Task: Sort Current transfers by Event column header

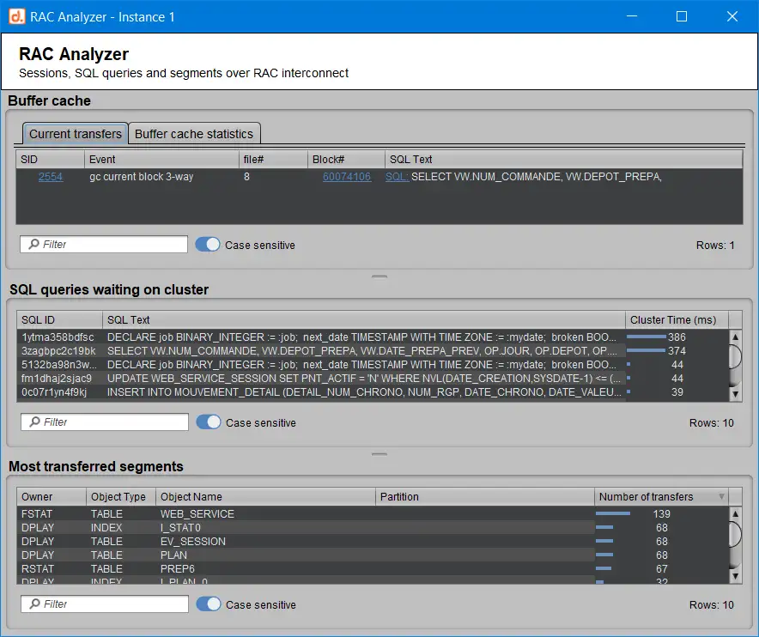Action: coord(161,160)
